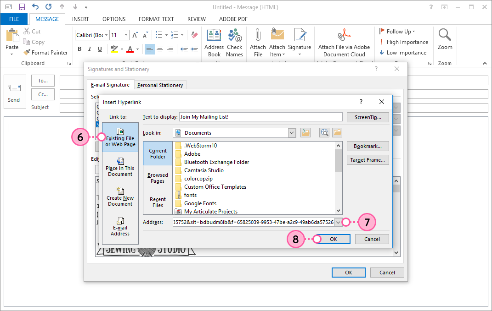
Task: Open the Signature dropdown button
Action: pyautogui.click(x=300, y=43)
